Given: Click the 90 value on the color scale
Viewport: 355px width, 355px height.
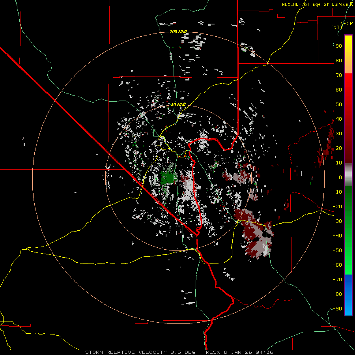Looking at the screenshot, I should [339, 46].
